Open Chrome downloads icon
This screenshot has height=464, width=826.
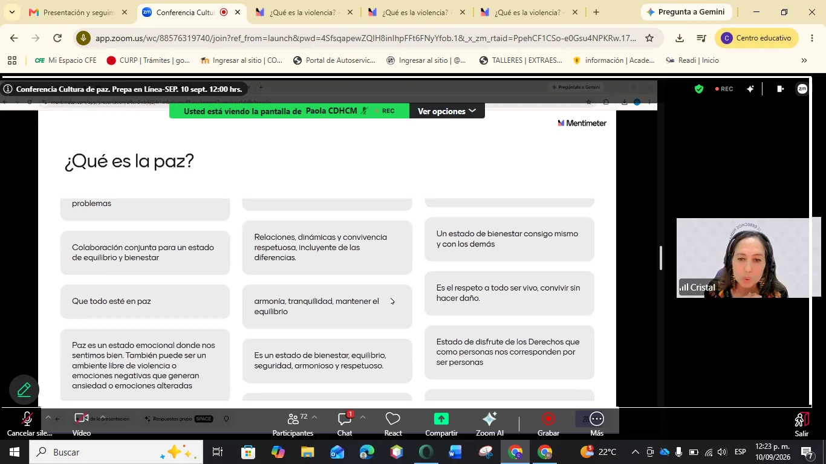(680, 38)
